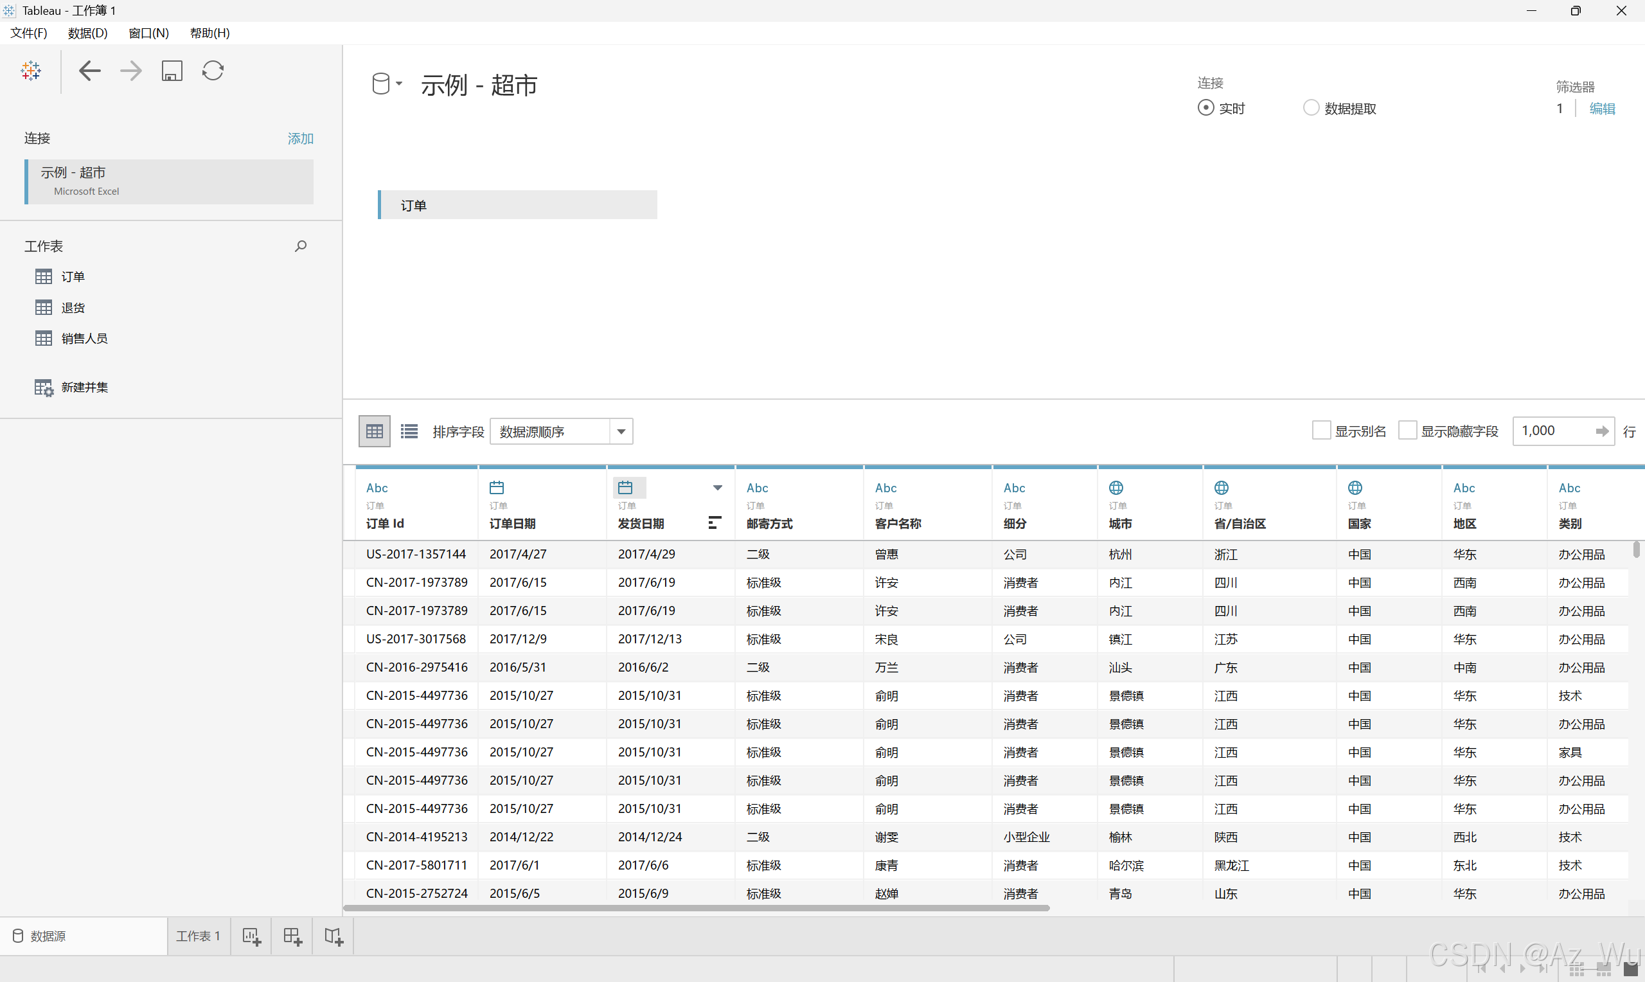This screenshot has height=982, width=1645.
Task: Click the worksheet search magnifier icon
Action: click(x=300, y=246)
